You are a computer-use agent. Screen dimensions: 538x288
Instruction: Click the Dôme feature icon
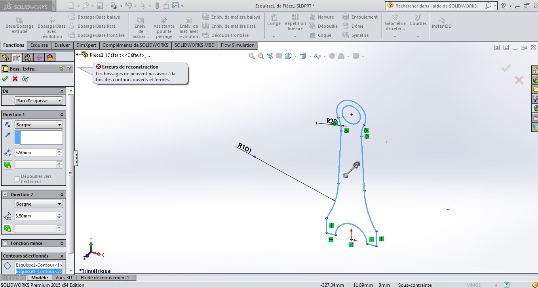(345, 26)
